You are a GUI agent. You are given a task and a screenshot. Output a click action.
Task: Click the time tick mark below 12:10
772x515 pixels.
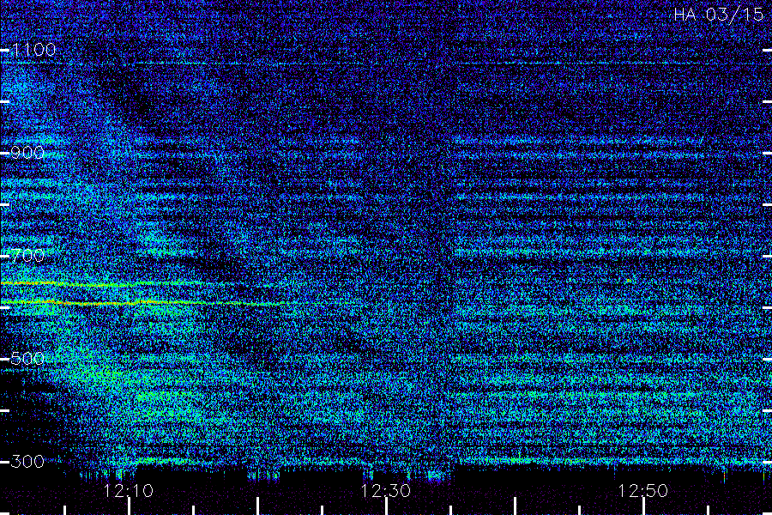(129, 506)
